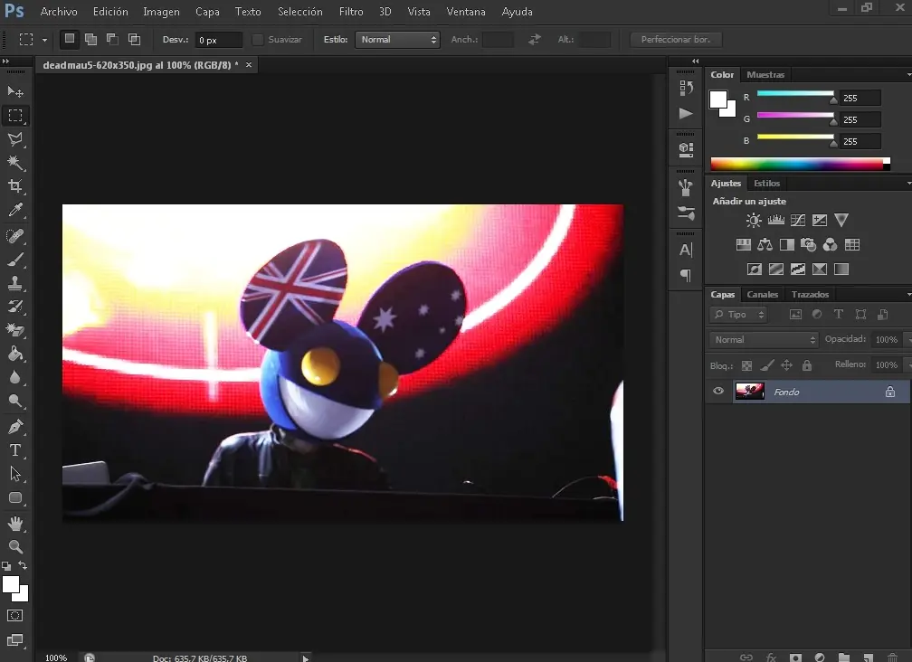Choose Add to selection mode

90,39
